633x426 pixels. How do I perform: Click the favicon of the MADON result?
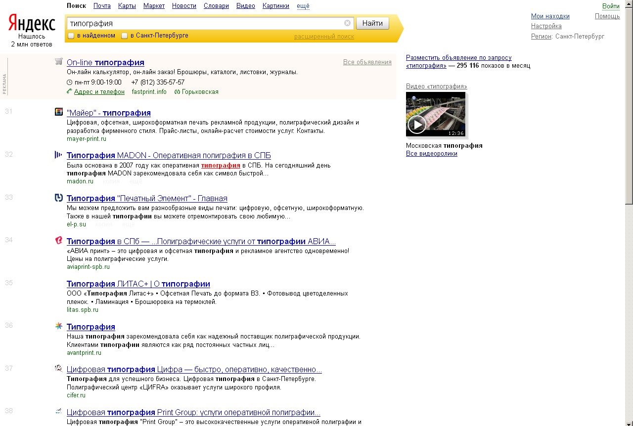59,155
